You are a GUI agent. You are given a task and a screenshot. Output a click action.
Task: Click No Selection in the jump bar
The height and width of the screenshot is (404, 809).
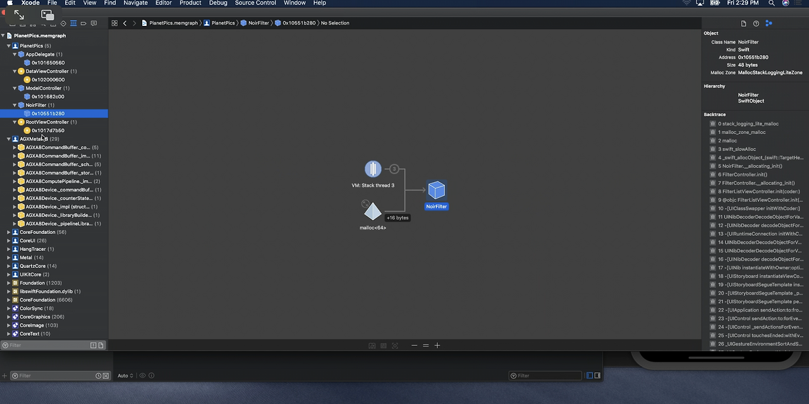pos(335,23)
